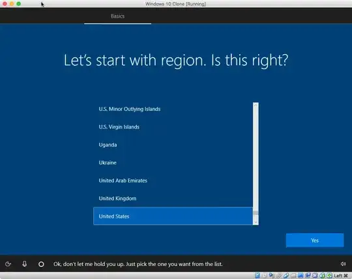
Task: Click VirtualBox hard disk status icon
Action: coord(257,275)
